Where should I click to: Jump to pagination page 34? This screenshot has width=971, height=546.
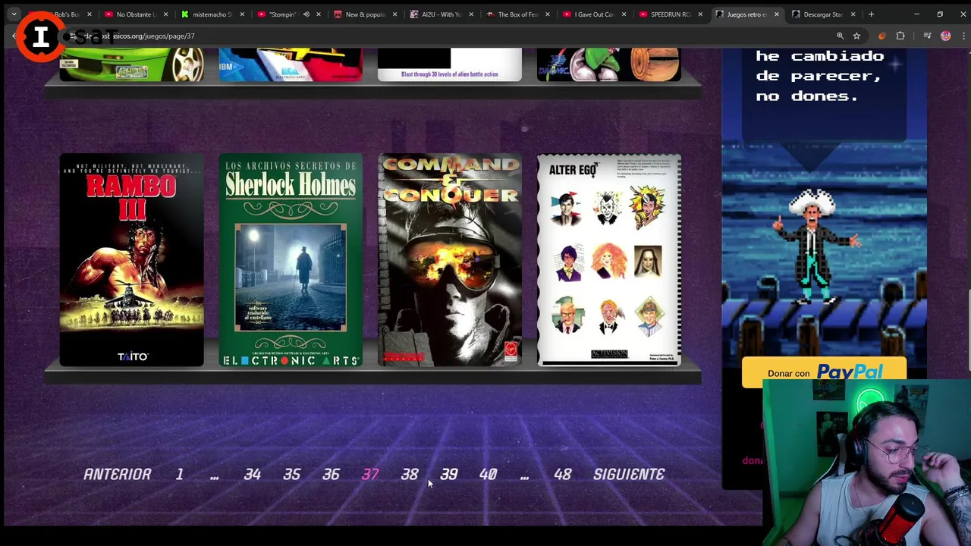pos(253,474)
